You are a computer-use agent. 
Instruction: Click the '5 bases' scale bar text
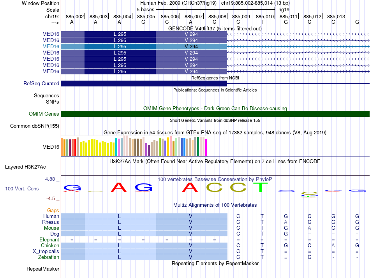coord(145,10)
